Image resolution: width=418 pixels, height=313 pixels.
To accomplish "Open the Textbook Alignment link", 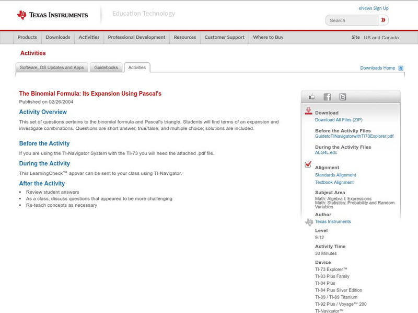I will pos(334,182).
